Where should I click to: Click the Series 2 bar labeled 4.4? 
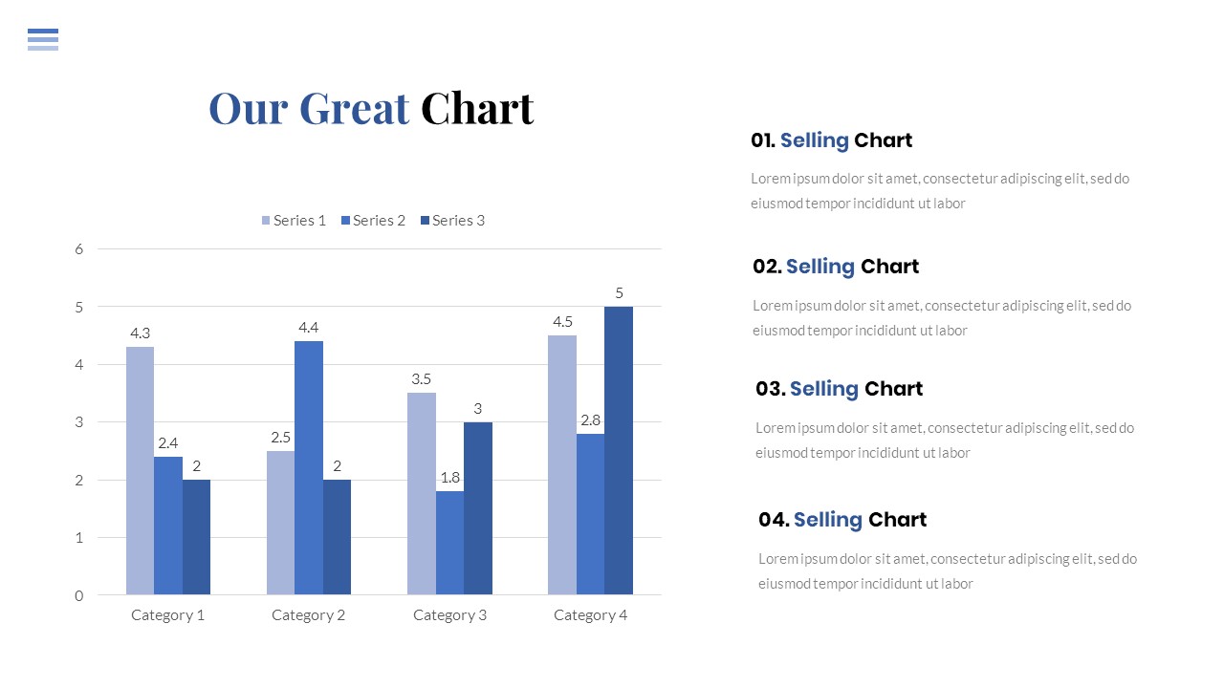[x=309, y=467]
